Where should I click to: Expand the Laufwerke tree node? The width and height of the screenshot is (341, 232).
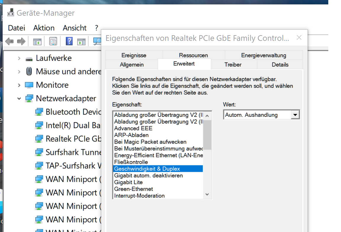pyautogui.click(x=19, y=58)
